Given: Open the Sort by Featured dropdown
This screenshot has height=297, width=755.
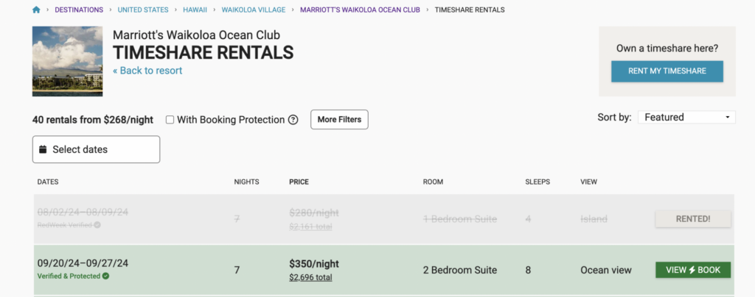Looking at the screenshot, I should click(686, 117).
